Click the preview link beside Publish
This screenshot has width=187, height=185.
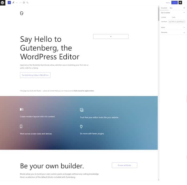coord(168,3)
